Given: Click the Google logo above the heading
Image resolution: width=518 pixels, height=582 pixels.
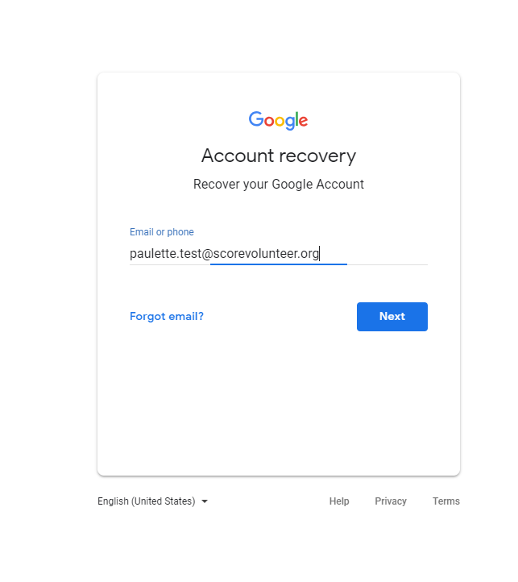Looking at the screenshot, I should pos(278,120).
